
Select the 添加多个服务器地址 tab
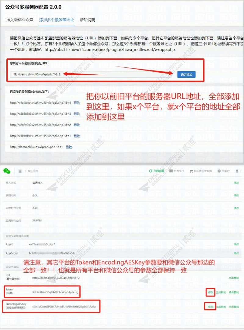pos(56,20)
